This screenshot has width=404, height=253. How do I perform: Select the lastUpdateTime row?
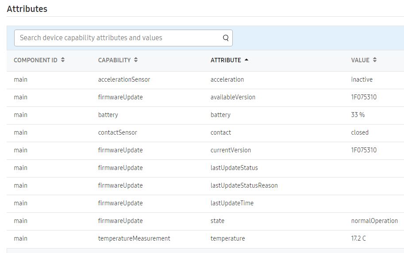tap(205, 204)
